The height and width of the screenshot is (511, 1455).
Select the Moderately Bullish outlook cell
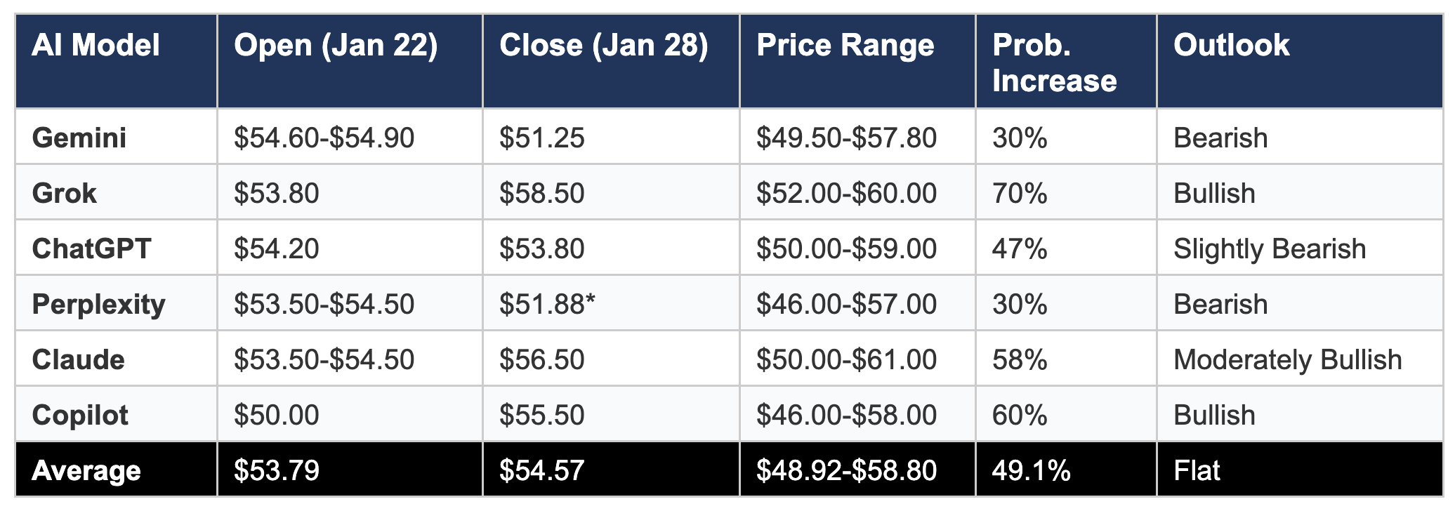[x=1287, y=359]
